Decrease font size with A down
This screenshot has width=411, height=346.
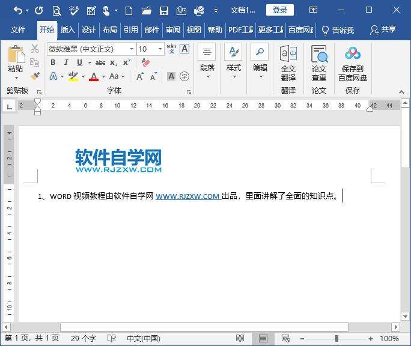(x=153, y=76)
